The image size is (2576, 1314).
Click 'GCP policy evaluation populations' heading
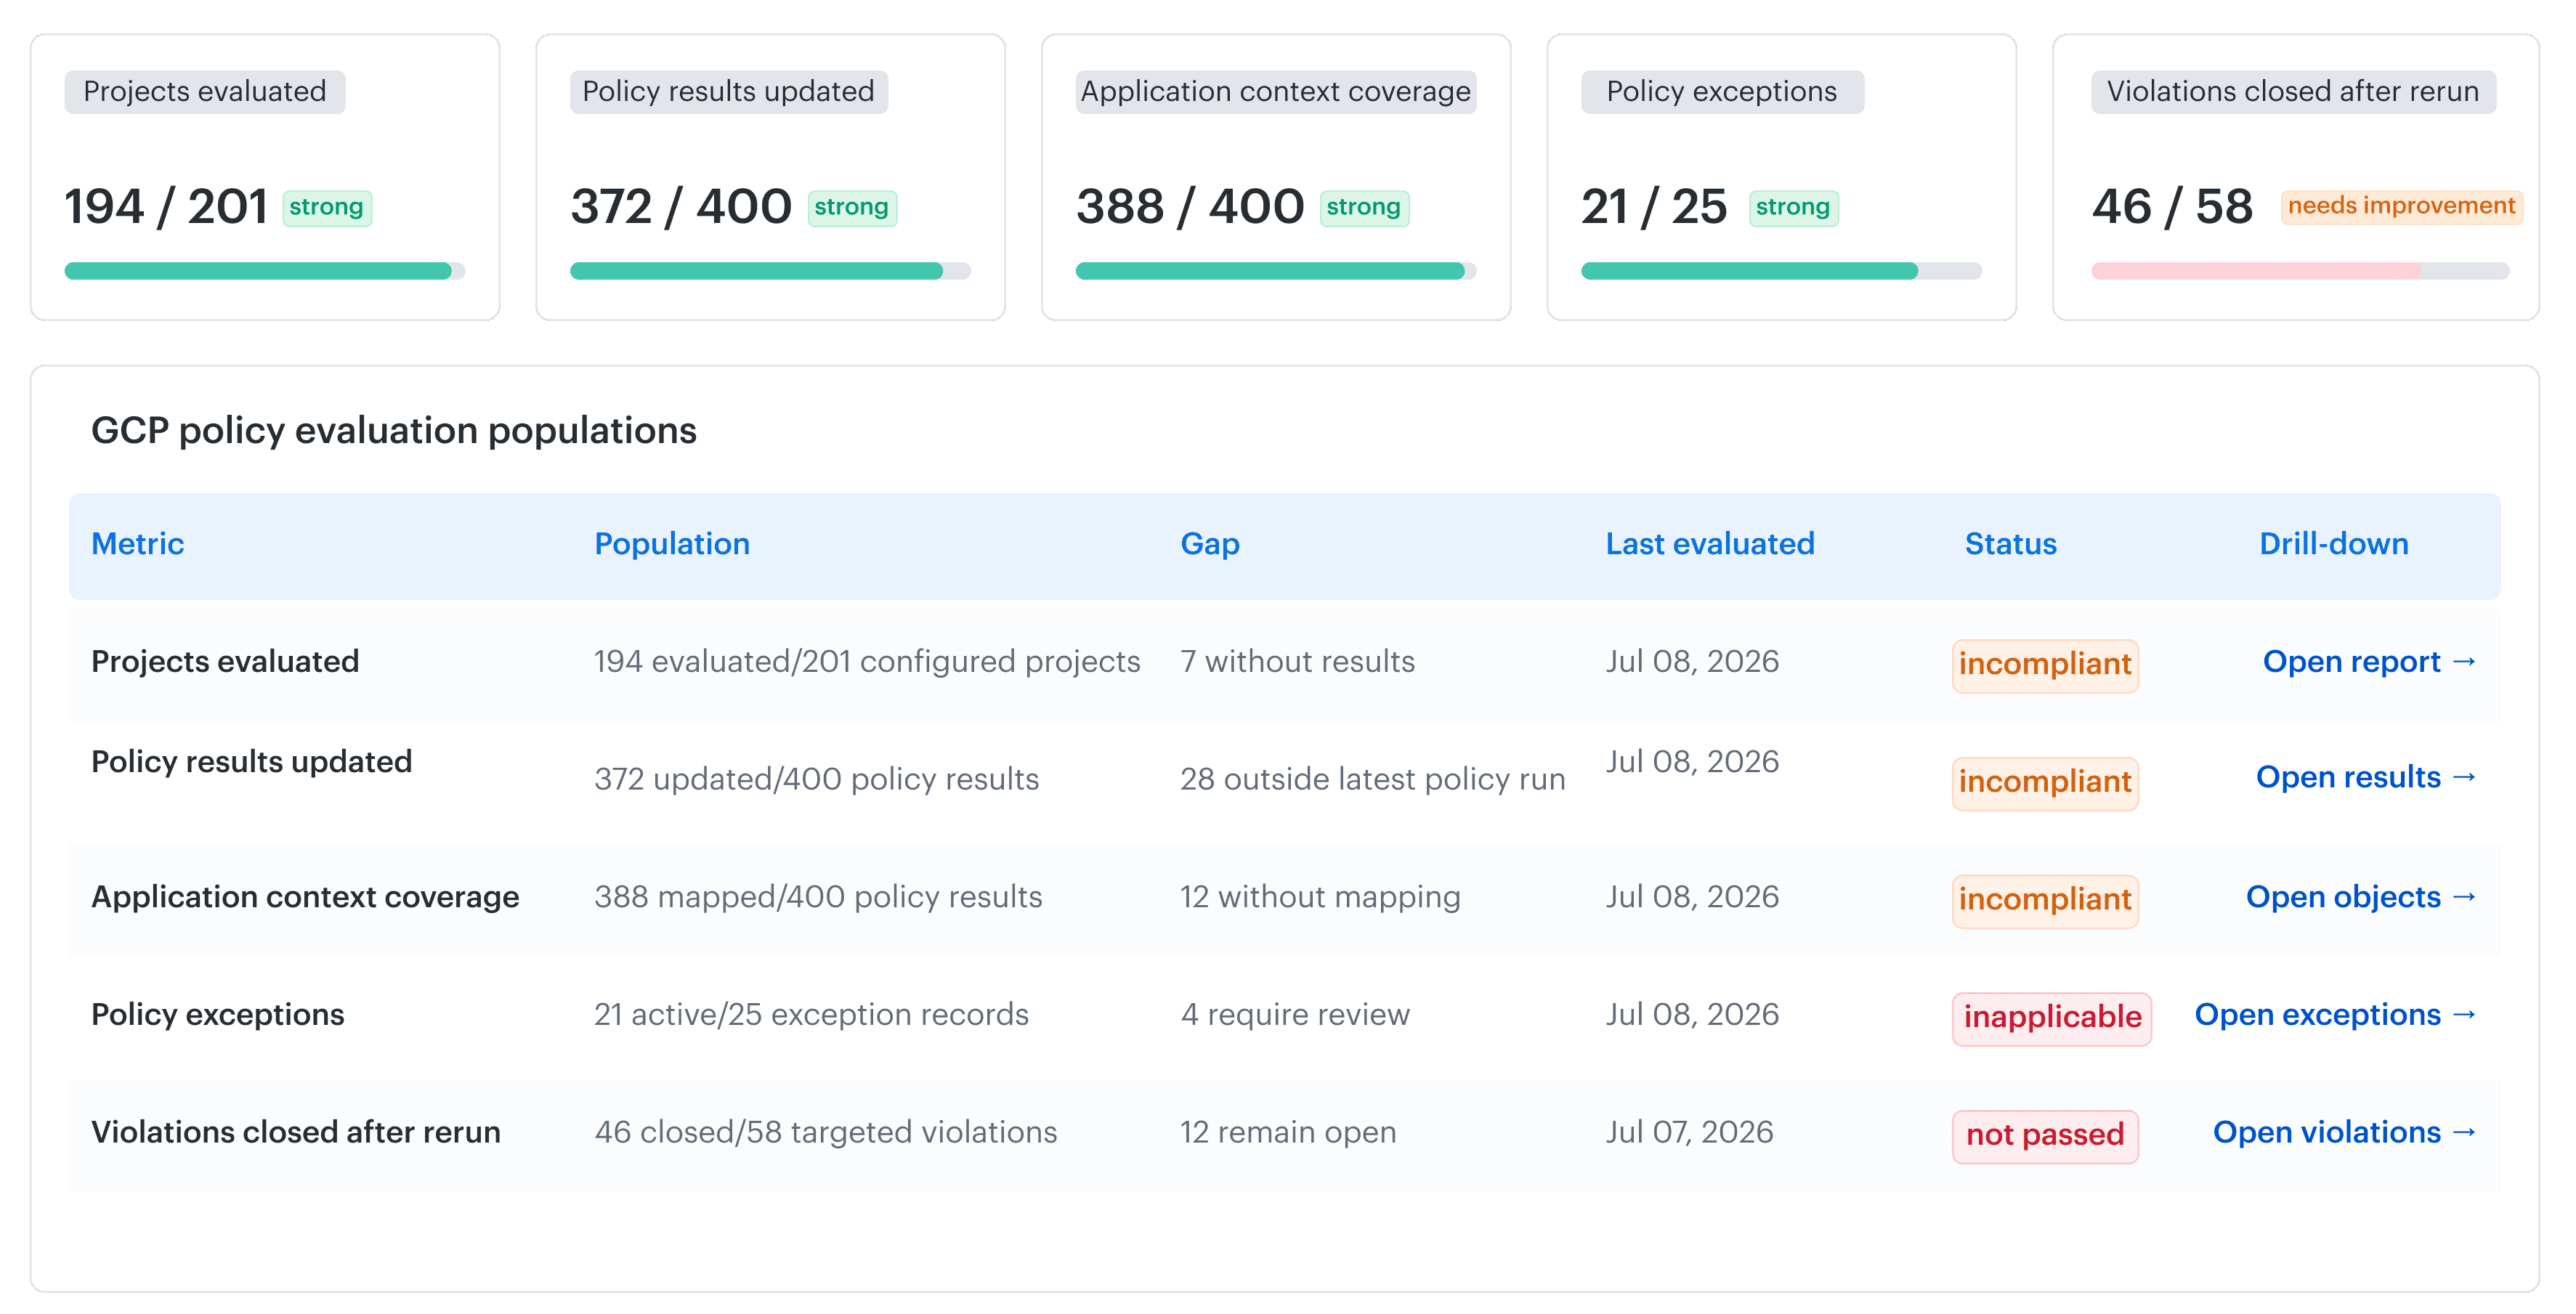[x=394, y=431]
